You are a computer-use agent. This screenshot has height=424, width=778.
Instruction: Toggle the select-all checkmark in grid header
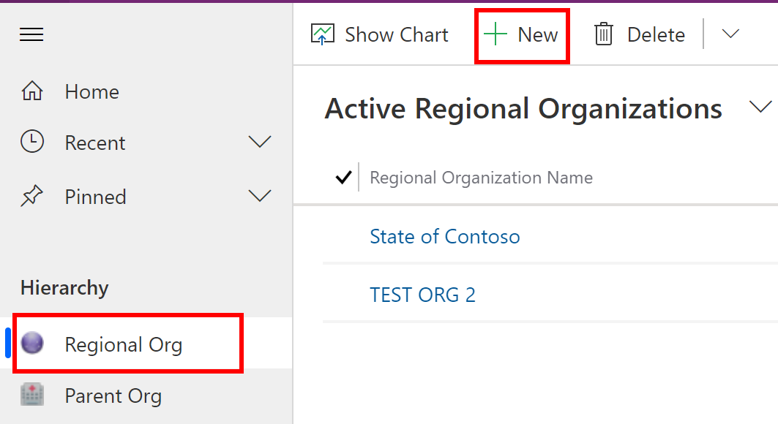point(343,178)
